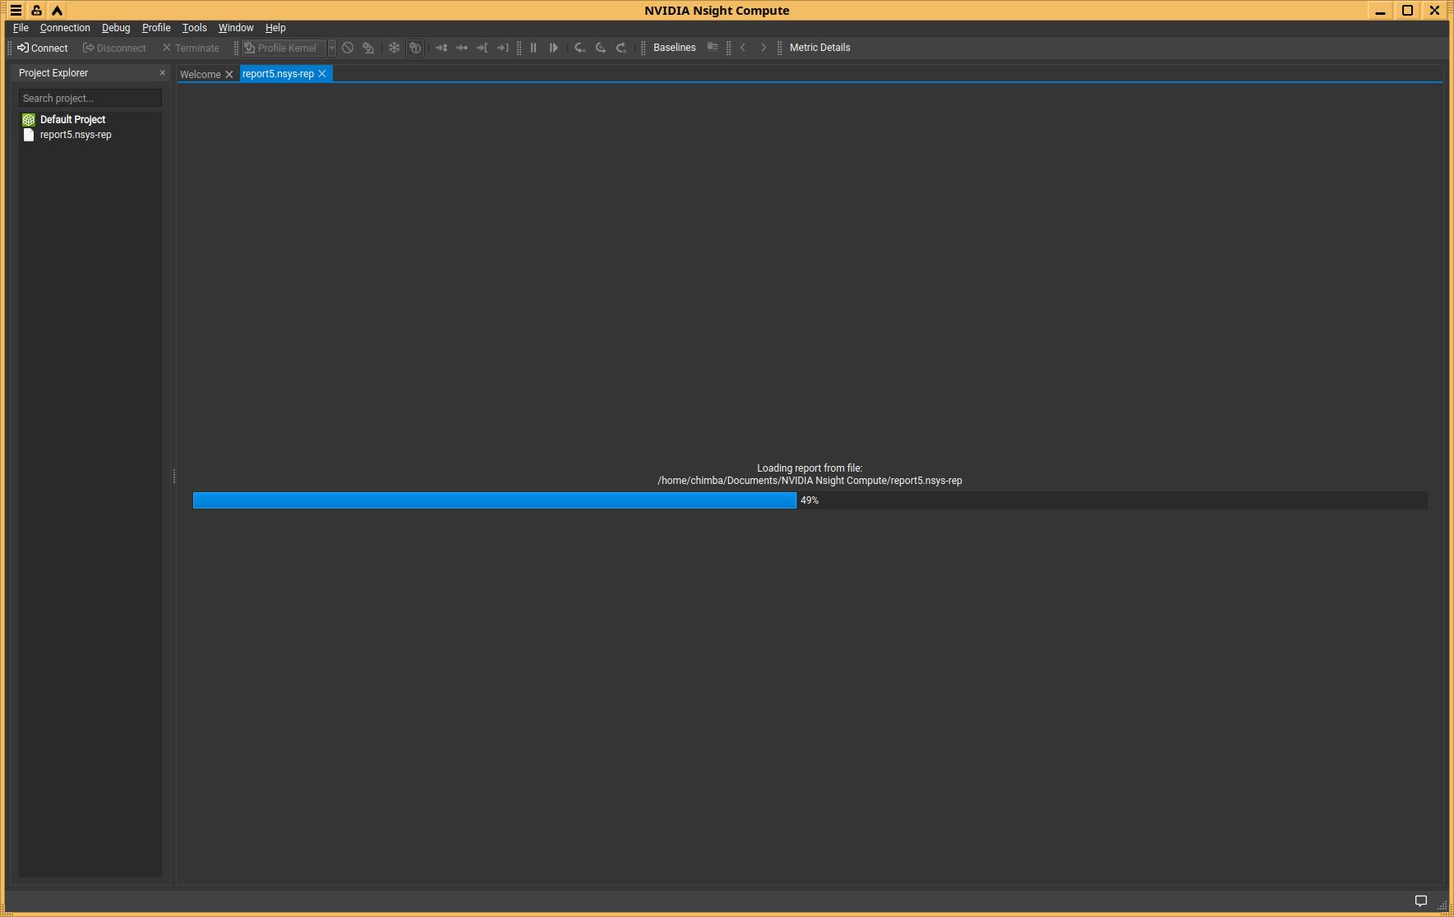The width and height of the screenshot is (1454, 917).
Task: Open Metric Details panel
Action: tap(820, 48)
